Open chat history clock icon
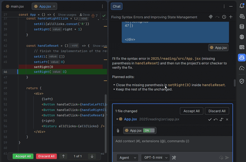 [224, 17]
